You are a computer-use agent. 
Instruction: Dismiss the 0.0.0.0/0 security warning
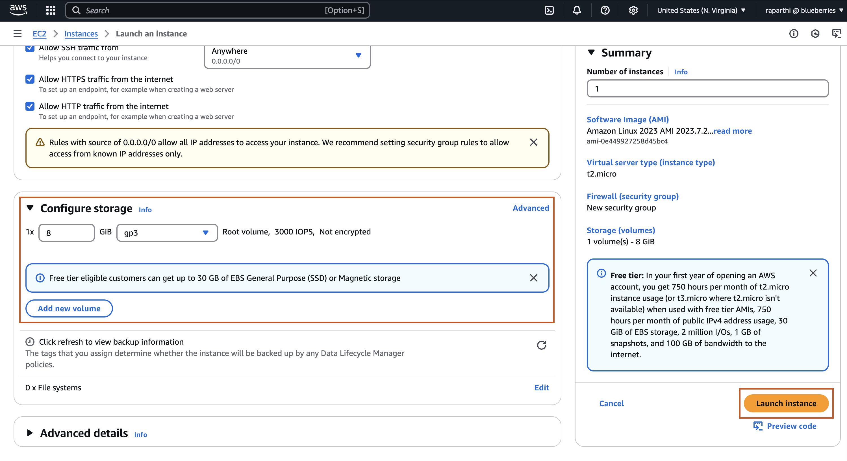(x=534, y=142)
